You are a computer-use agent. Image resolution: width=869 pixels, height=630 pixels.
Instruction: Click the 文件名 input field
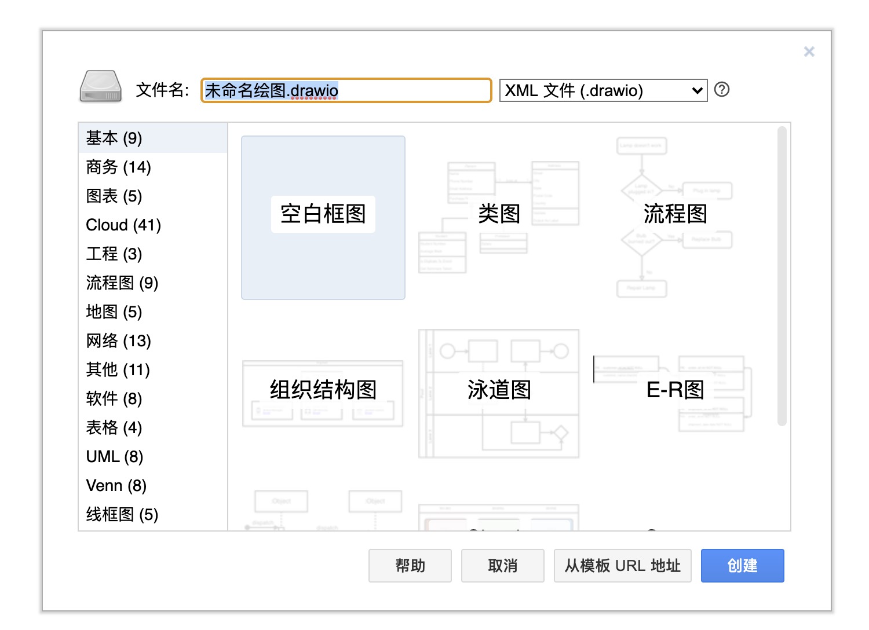[x=346, y=90]
